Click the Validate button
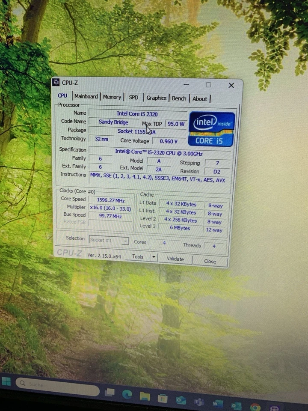This screenshot has width=308, height=411. coord(175,259)
